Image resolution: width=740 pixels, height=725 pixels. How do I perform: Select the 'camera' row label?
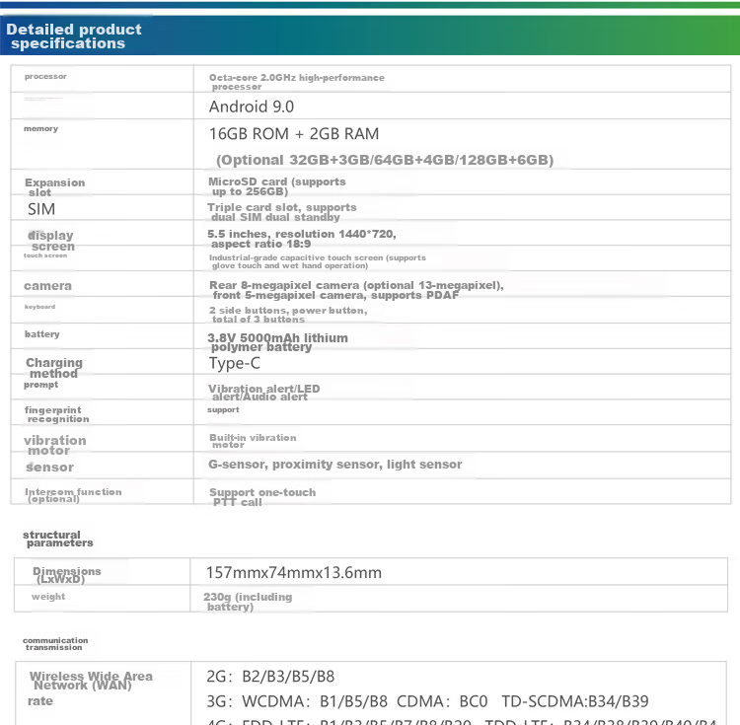[47, 286]
